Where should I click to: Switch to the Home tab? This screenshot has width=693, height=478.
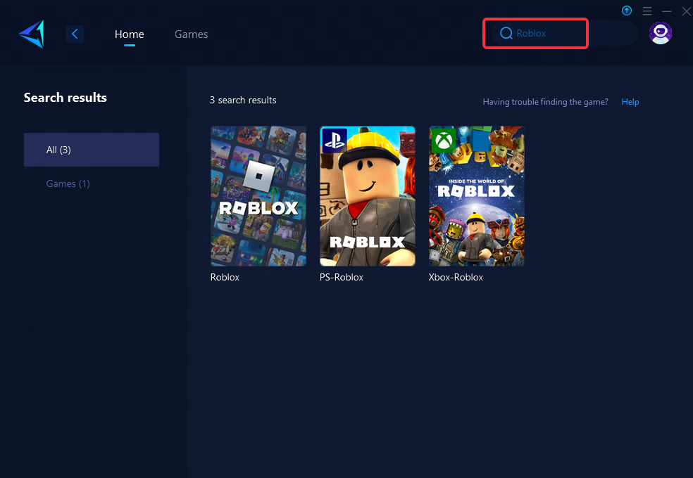tap(129, 34)
